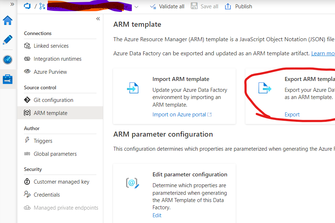The image size is (335, 223).
Task: Click the Edit parameter configuration link
Action: tap(157, 215)
